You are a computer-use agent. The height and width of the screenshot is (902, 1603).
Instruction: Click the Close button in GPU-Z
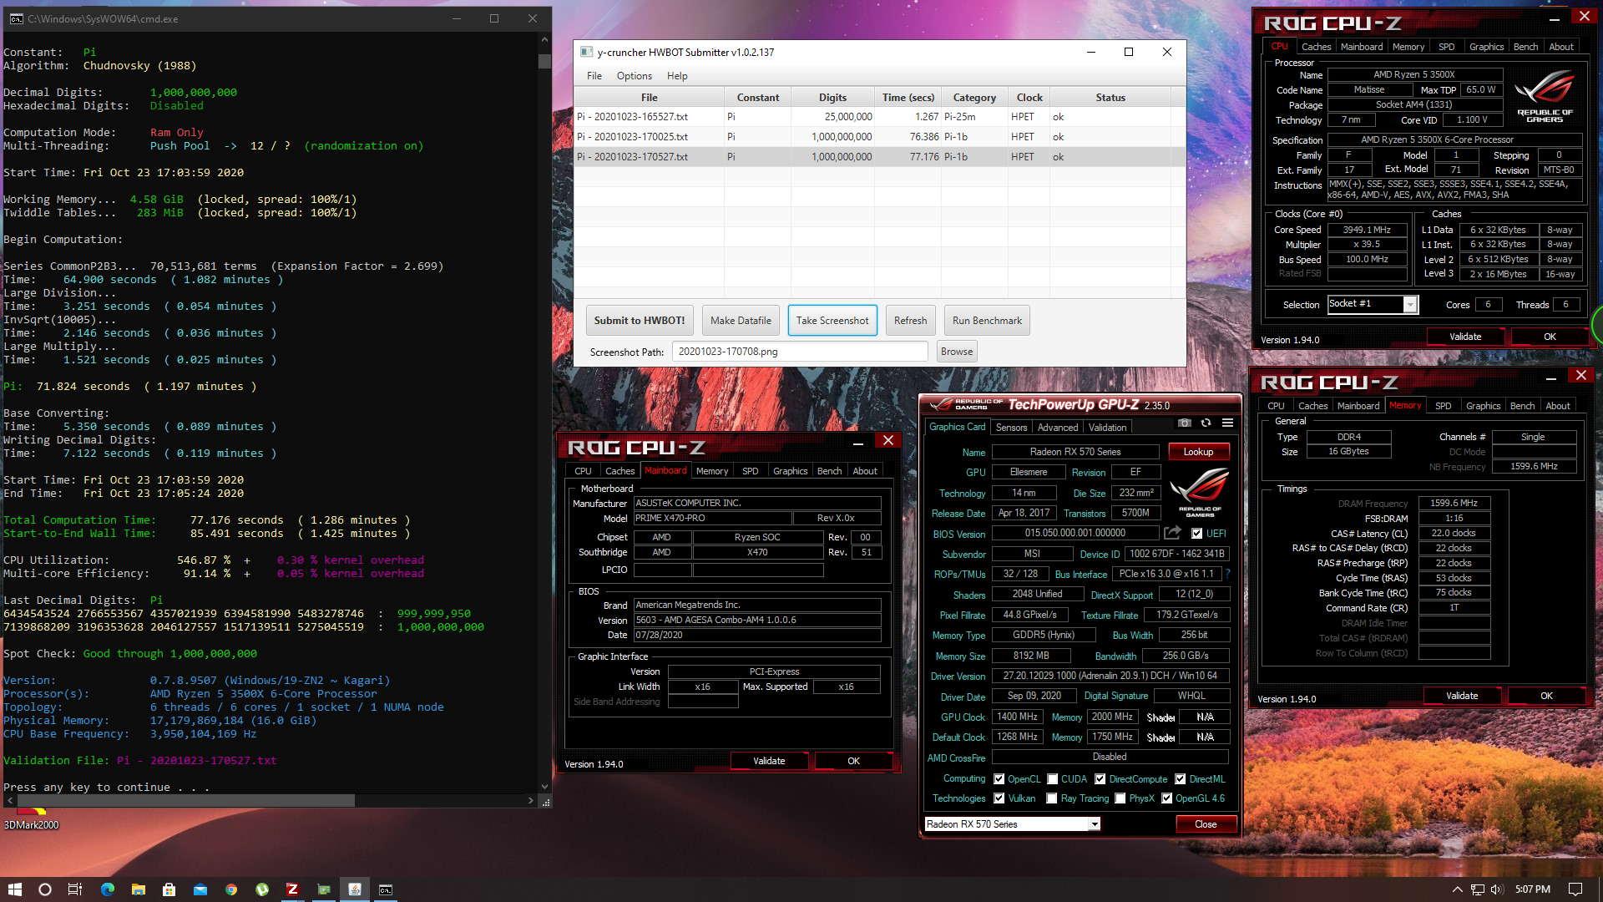[x=1206, y=824]
